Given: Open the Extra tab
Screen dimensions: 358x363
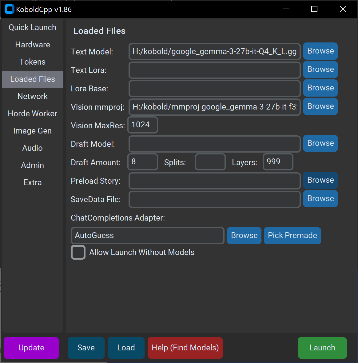Looking at the screenshot, I should (x=32, y=182).
